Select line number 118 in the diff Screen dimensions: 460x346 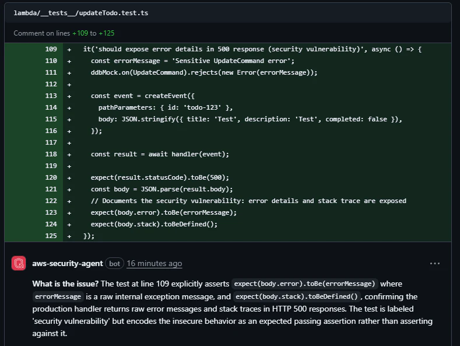tap(51, 154)
